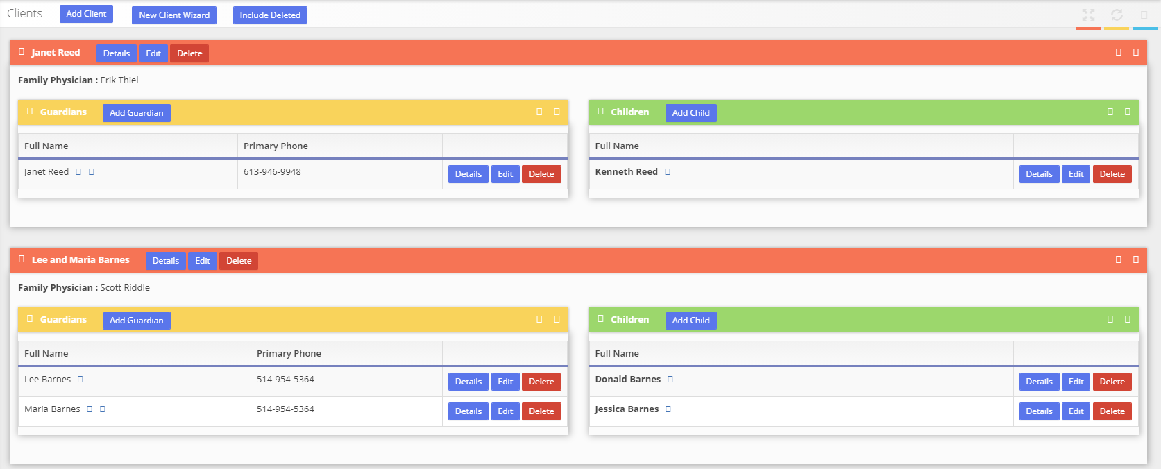Open Details for child Jessica Barnes
The image size is (1161, 469).
click(x=1039, y=411)
